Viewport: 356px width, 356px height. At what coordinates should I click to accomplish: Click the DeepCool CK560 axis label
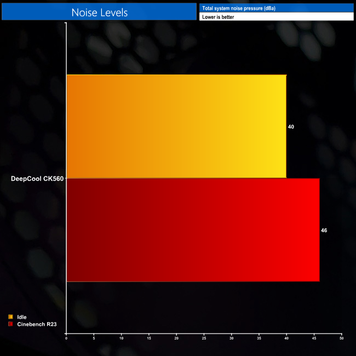(x=37, y=179)
